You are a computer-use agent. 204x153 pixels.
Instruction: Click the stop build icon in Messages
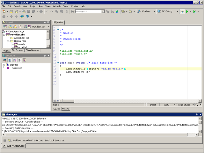tap(5, 140)
